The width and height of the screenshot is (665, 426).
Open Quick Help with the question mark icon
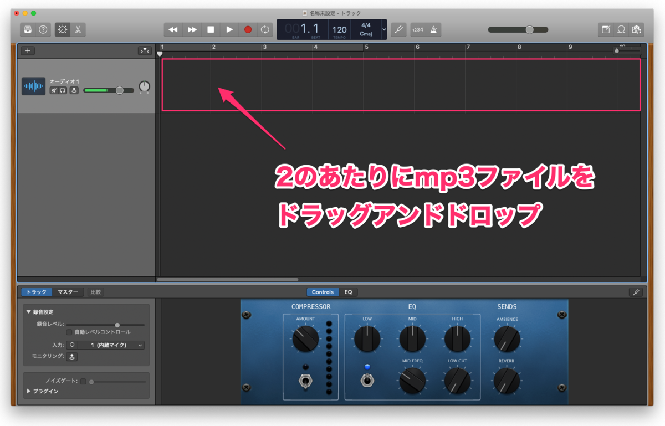(43, 29)
